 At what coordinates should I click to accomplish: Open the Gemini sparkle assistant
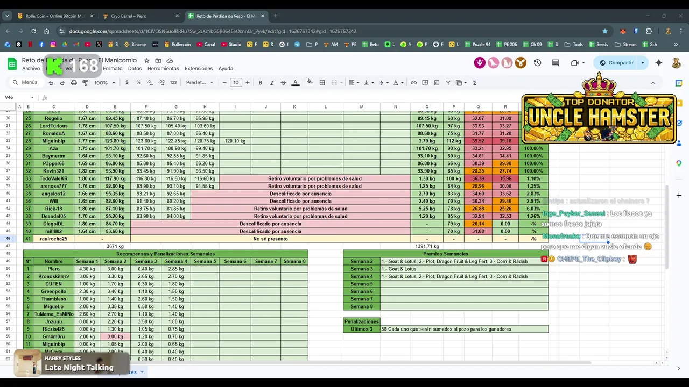click(x=659, y=63)
